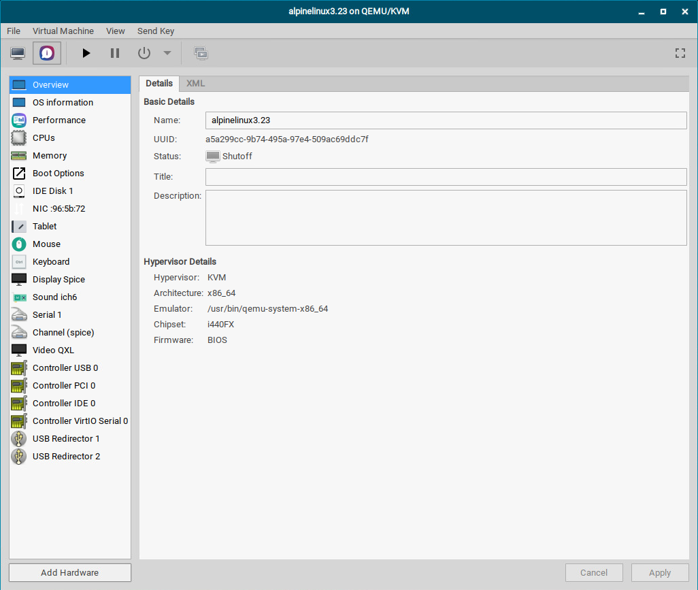Click the Apply button

point(660,572)
